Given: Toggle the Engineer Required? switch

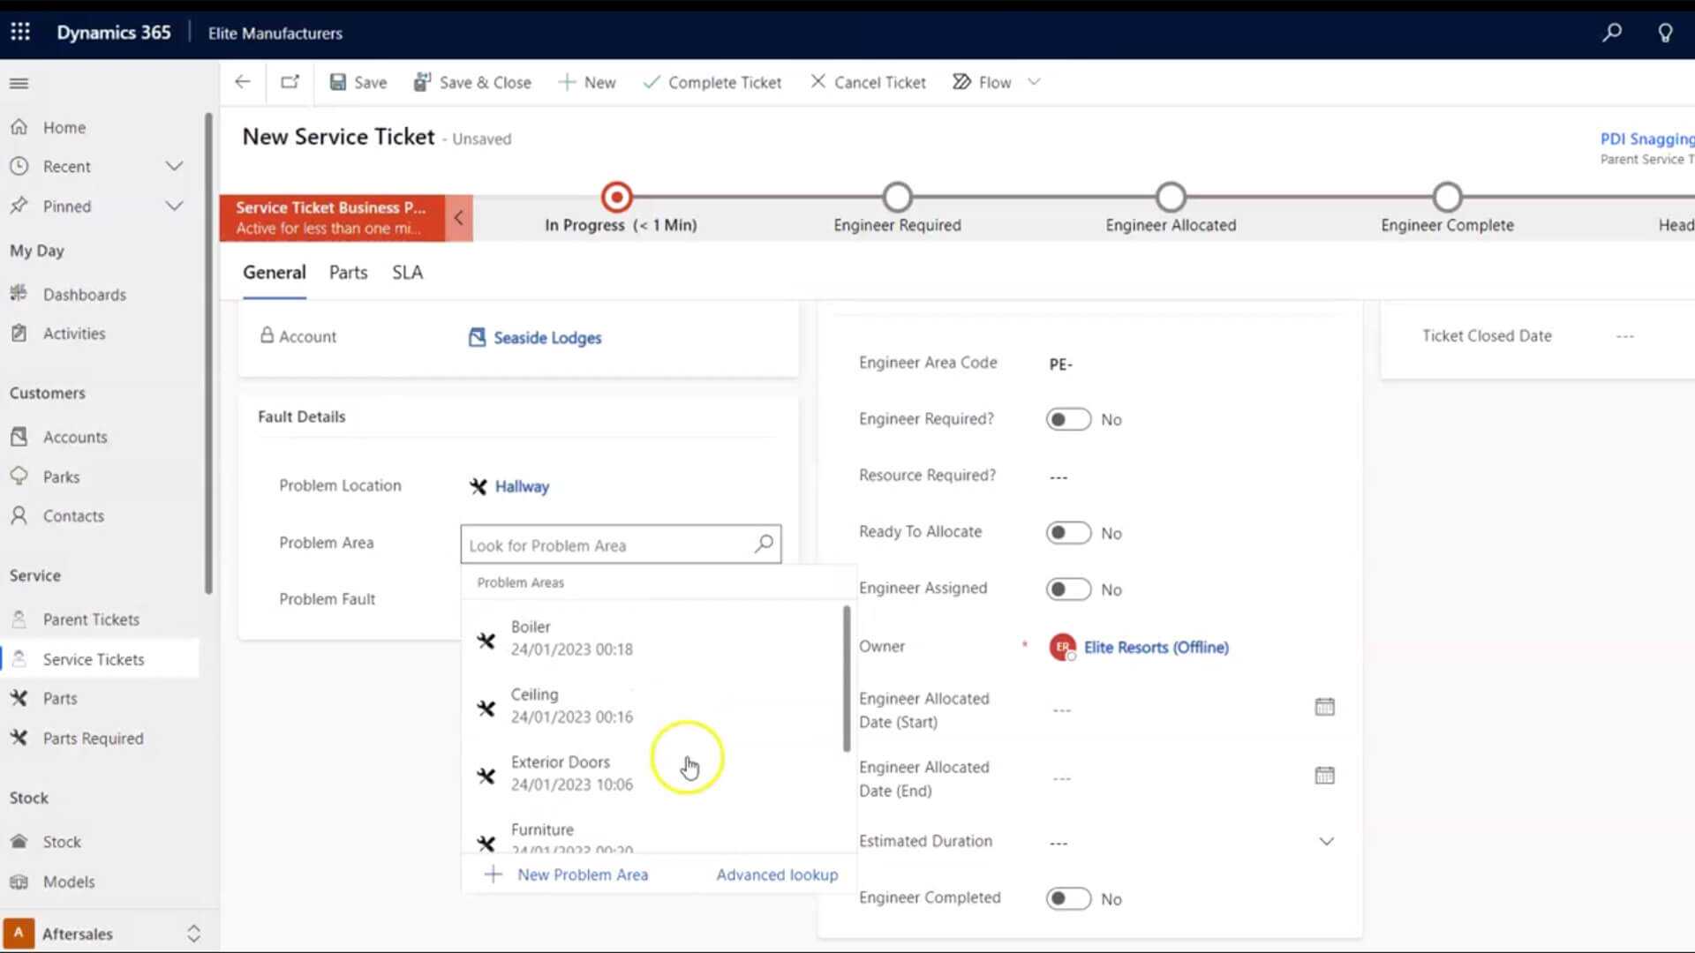Looking at the screenshot, I should pyautogui.click(x=1068, y=419).
